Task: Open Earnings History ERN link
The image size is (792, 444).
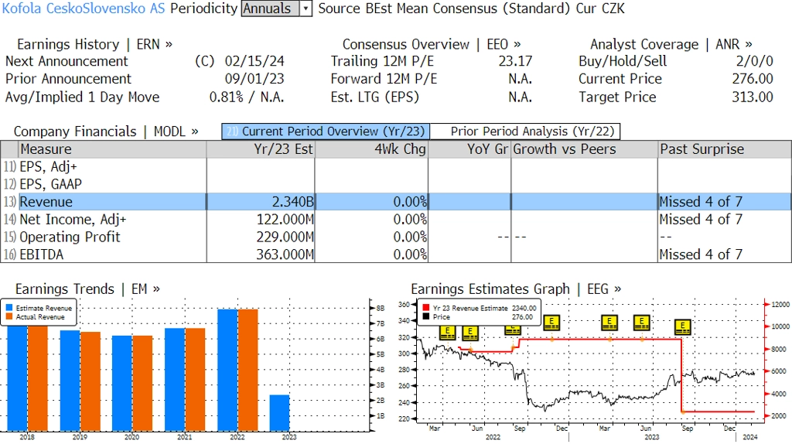Action: pos(94,44)
